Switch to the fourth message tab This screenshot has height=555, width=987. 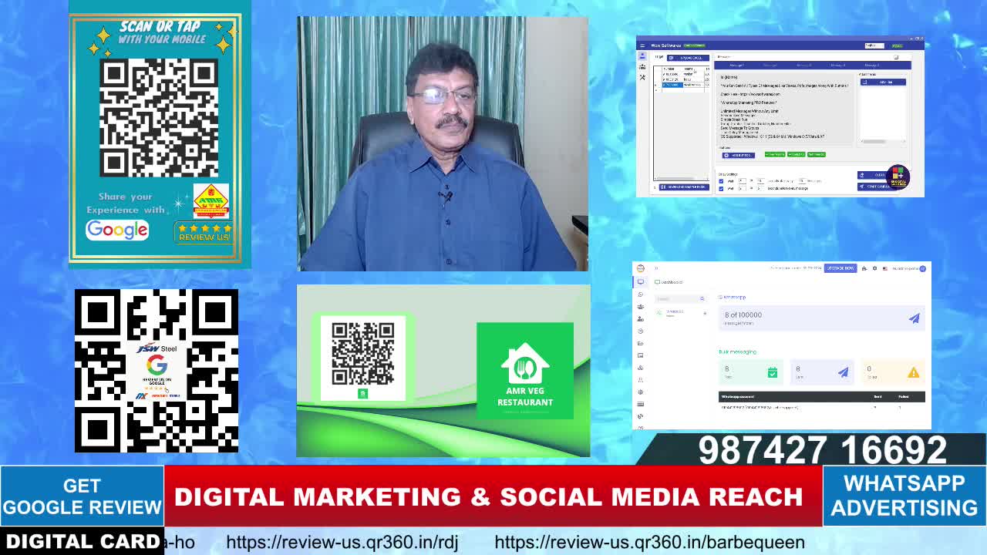click(x=838, y=66)
